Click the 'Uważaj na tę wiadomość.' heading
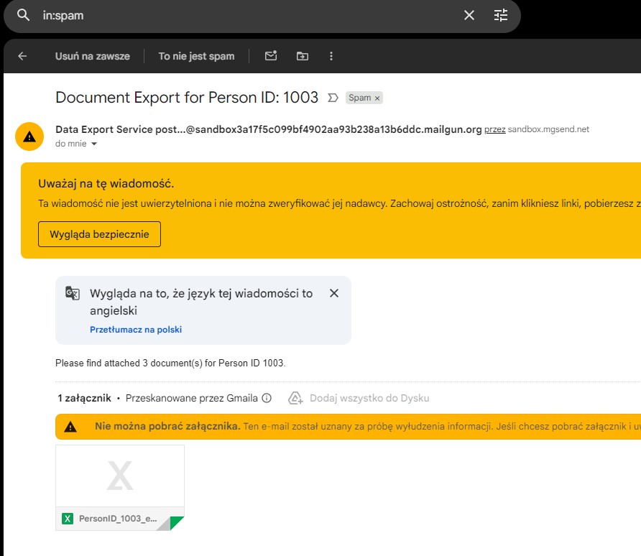The image size is (641, 556). [106, 184]
